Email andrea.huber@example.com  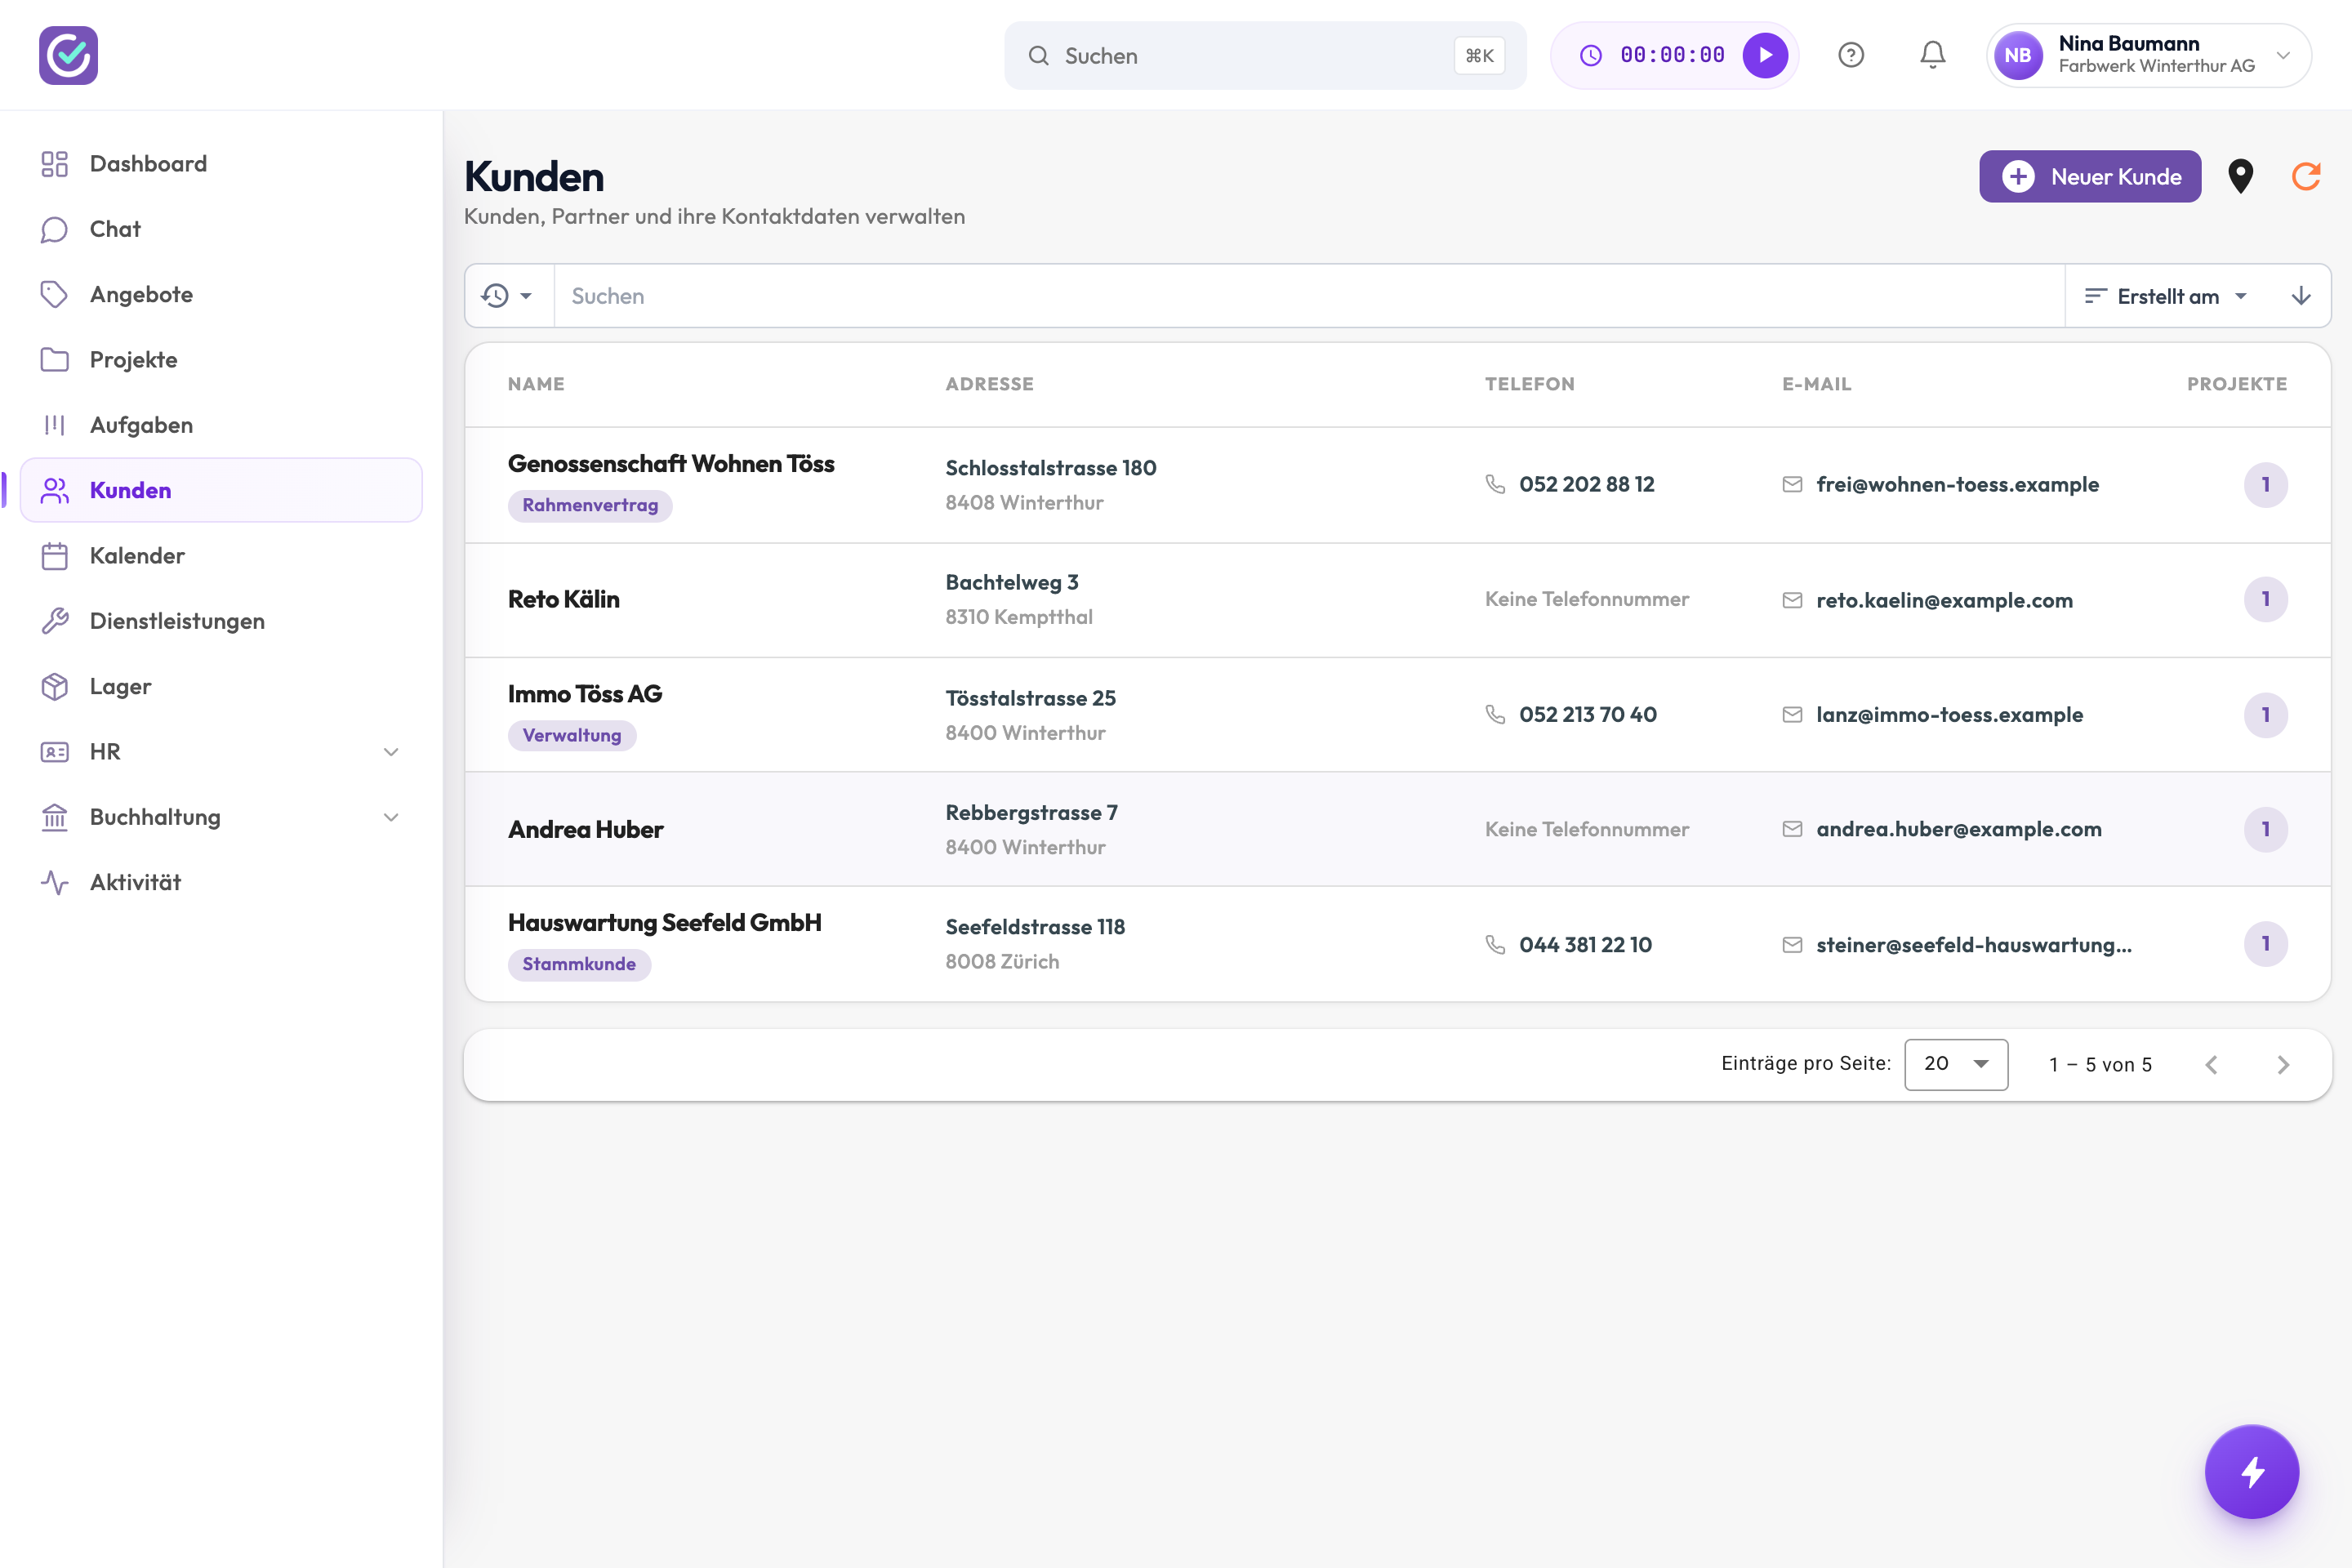(1959, 829)
